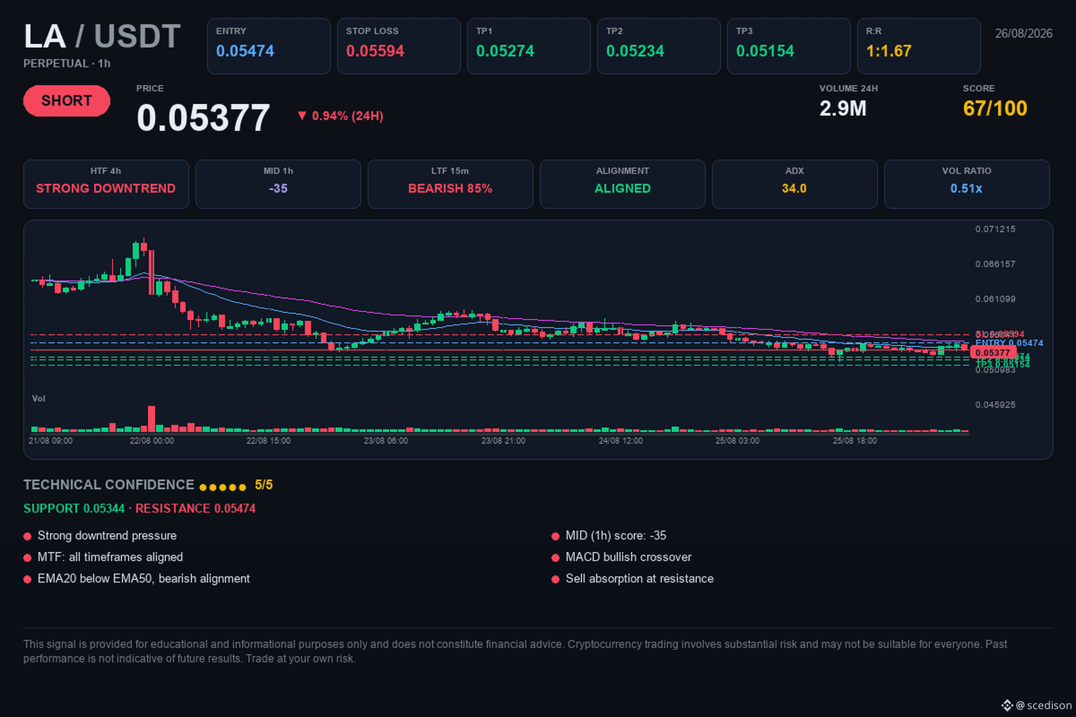Open the TP3 0.05154 card
This screenshot has width=1076, height=717.
click(788, 46)
